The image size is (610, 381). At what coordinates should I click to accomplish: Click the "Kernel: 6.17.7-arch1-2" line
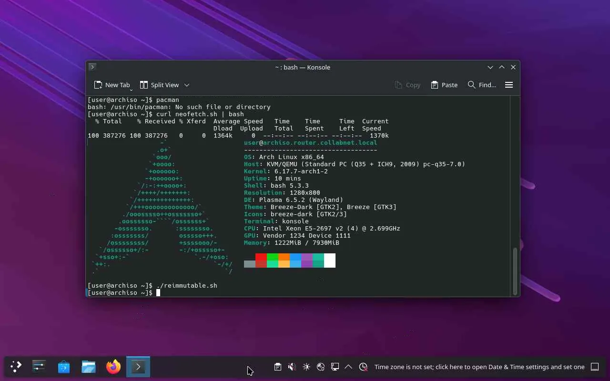[x=286, y=171]
